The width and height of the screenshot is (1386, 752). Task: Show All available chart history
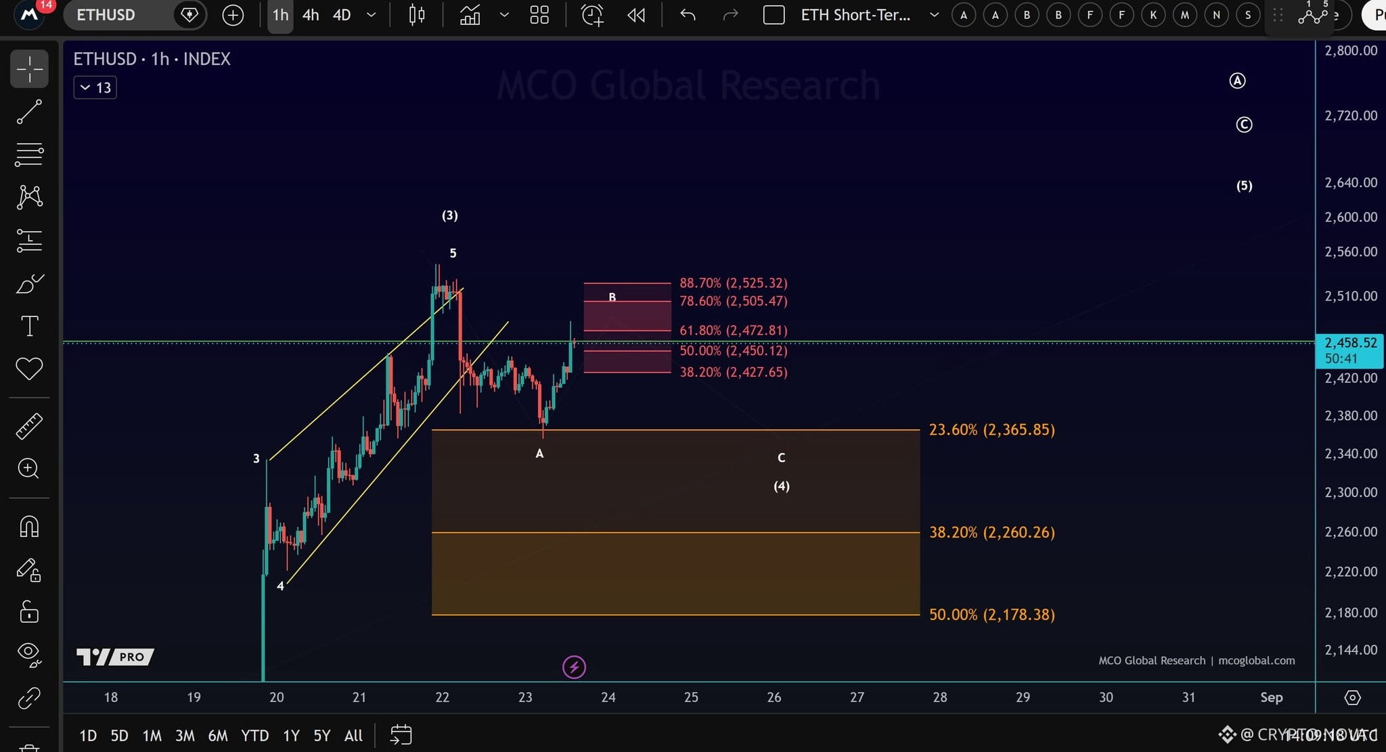(x=353, y=736)
